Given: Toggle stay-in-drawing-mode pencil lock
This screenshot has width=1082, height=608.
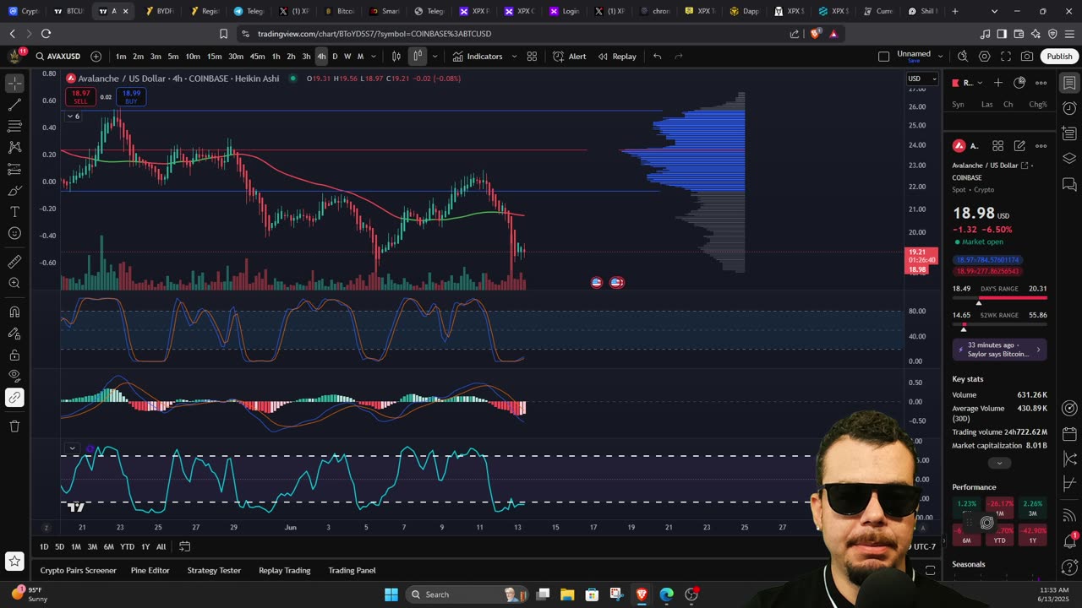Looking at the screenshot, I should pos(14,334).
